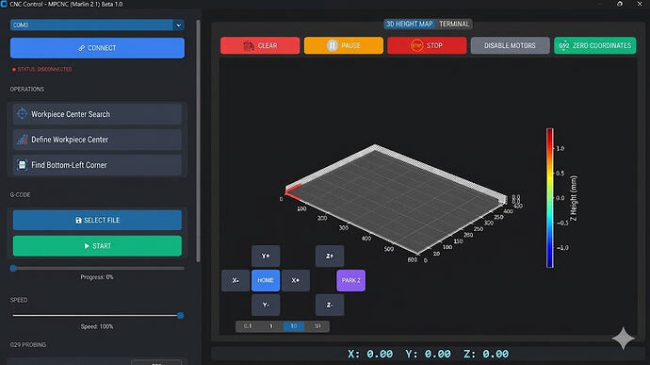Click the 'G29 PROBING' section label
The width and height of the screenshot is (650, 365).
point(28,344)
